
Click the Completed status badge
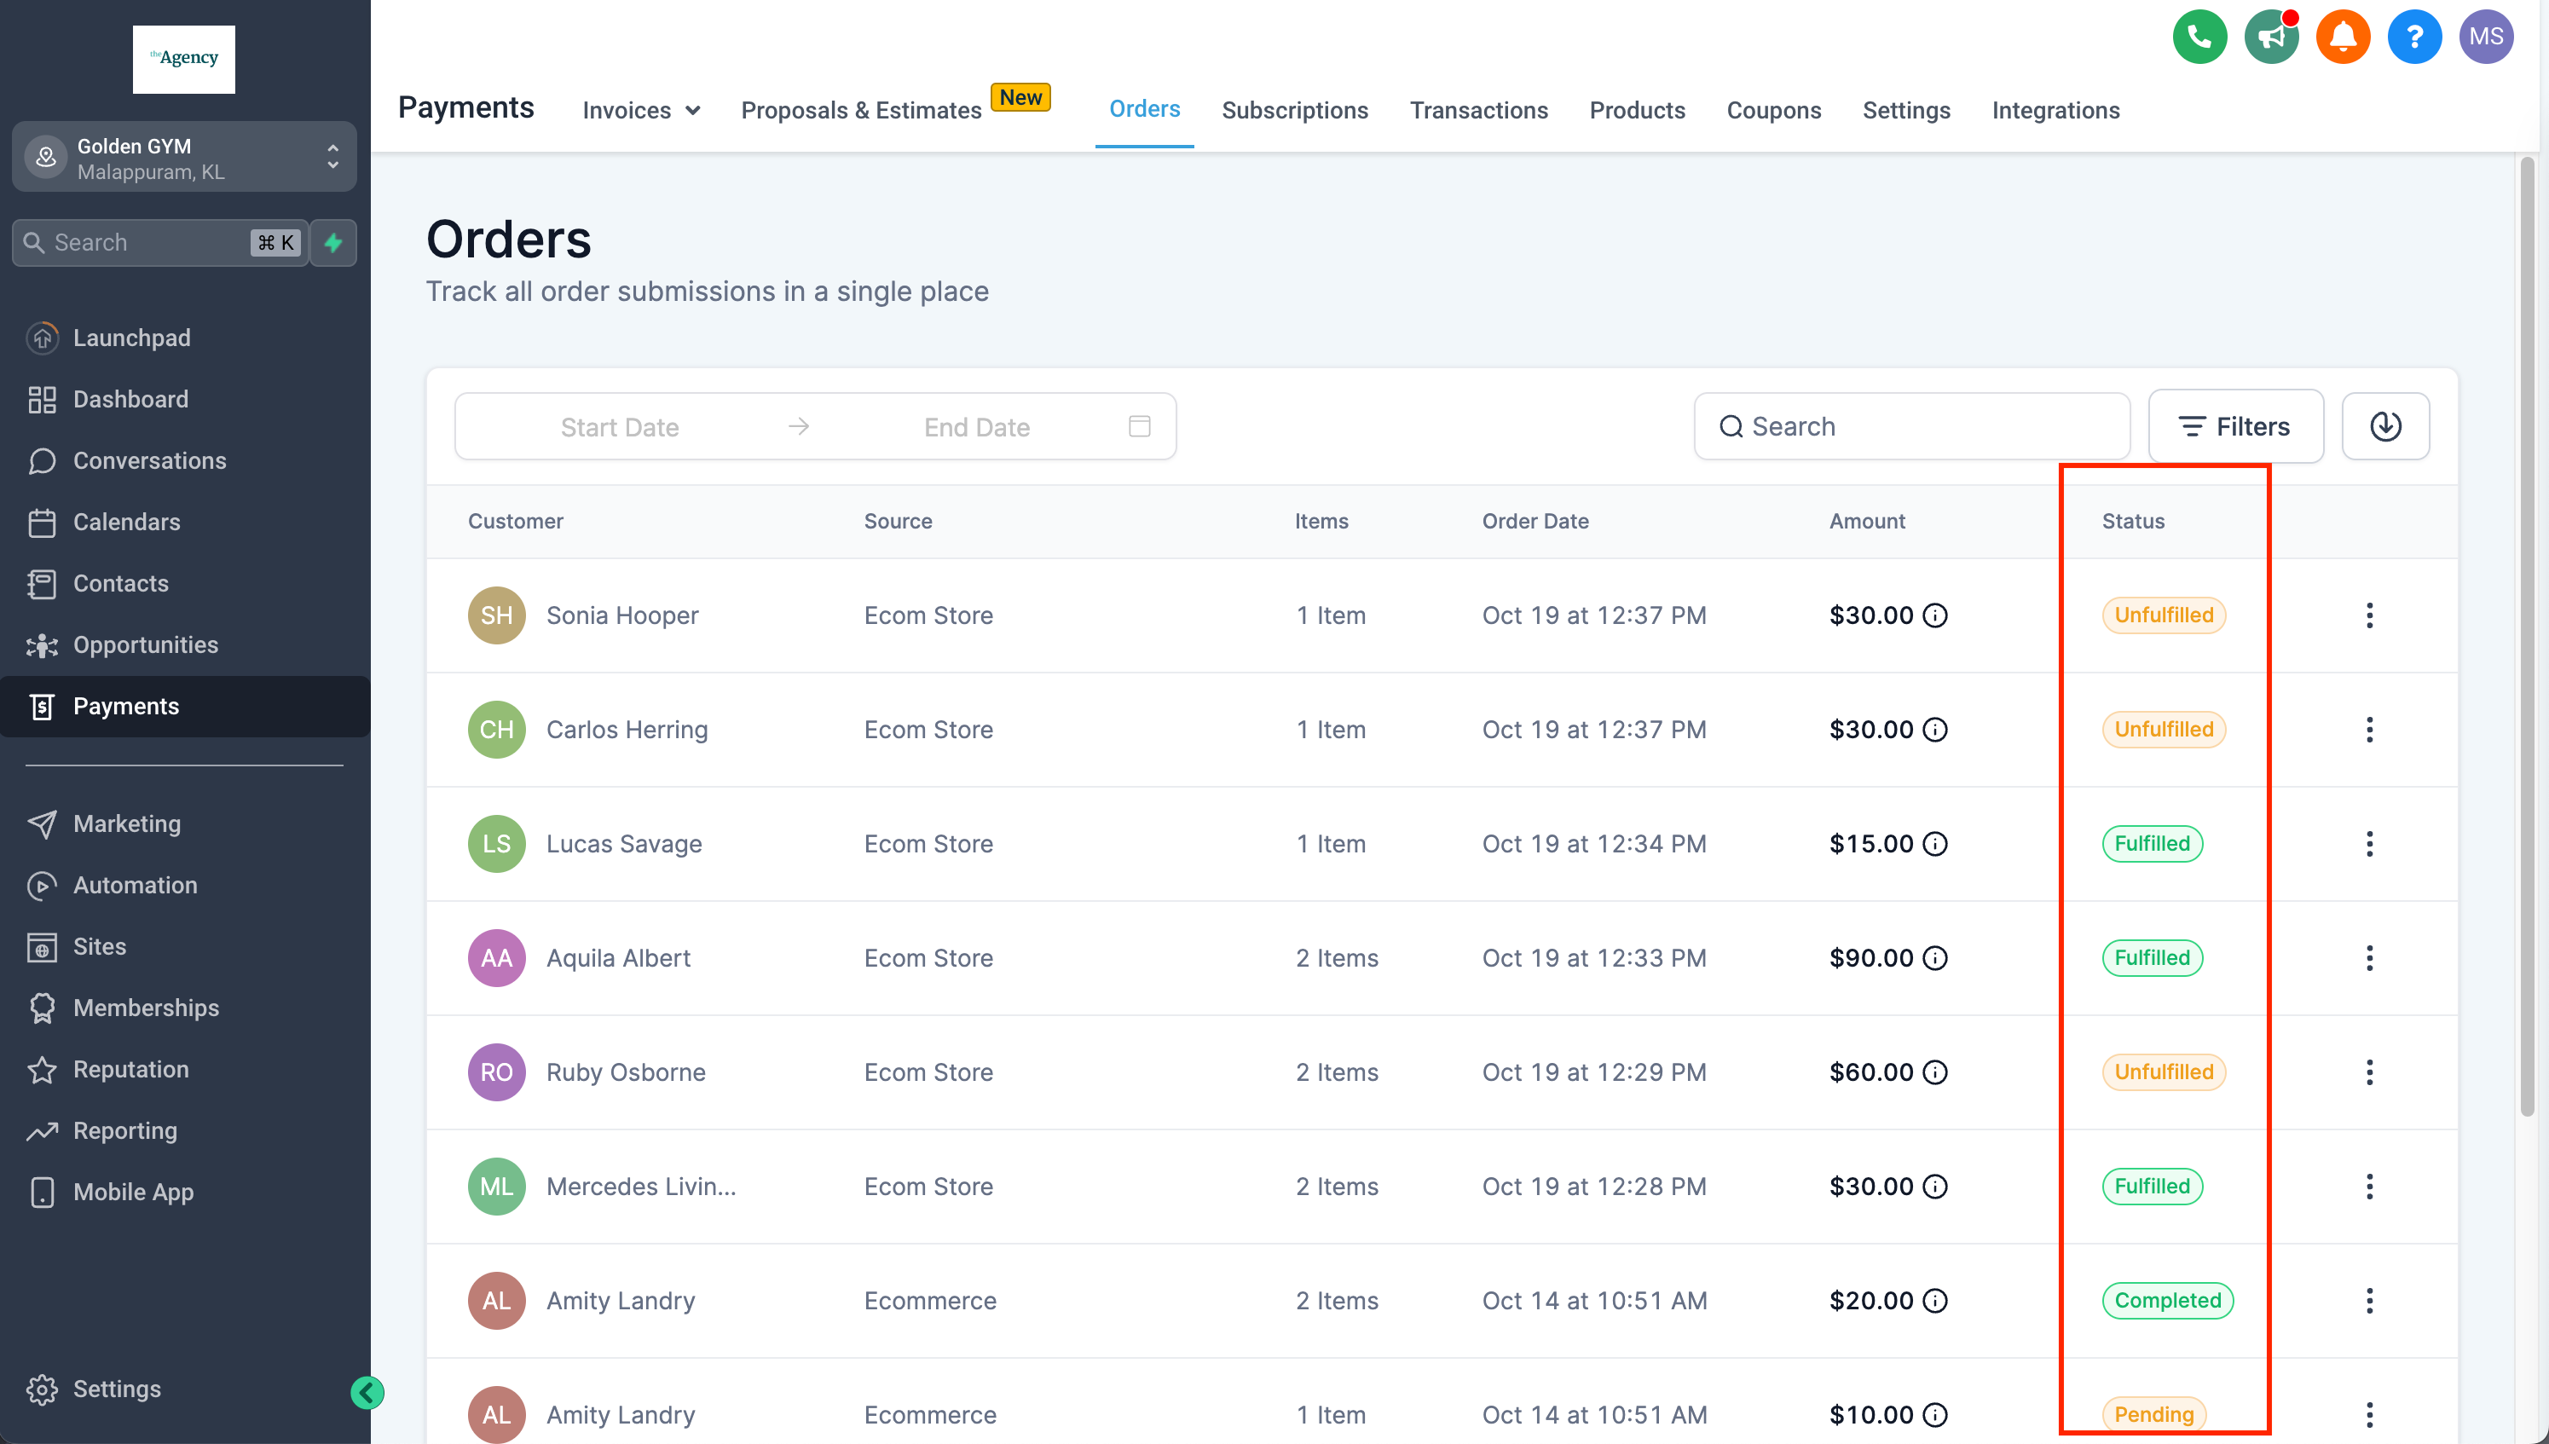(2166, 1300)
